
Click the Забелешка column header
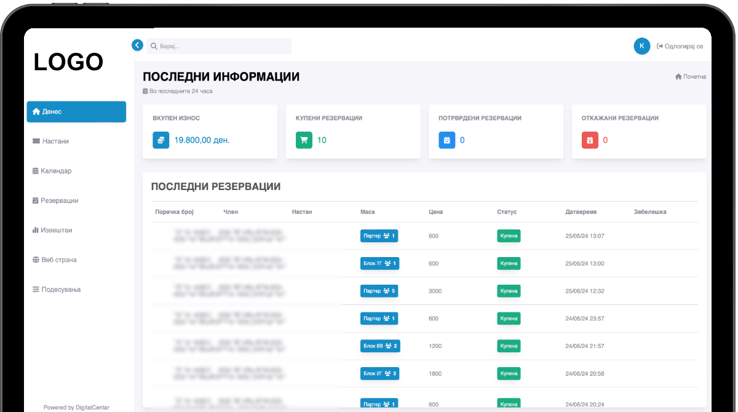pyautogui.click(x=650, y=212)
